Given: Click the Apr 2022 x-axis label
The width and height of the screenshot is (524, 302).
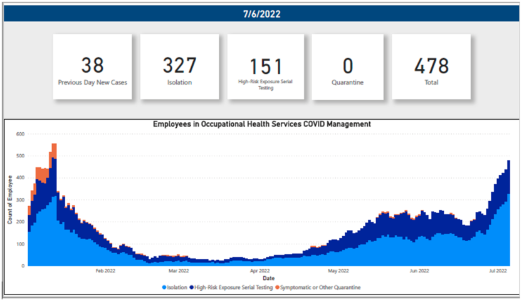Looking at the screenshot, I should [260, 271].
